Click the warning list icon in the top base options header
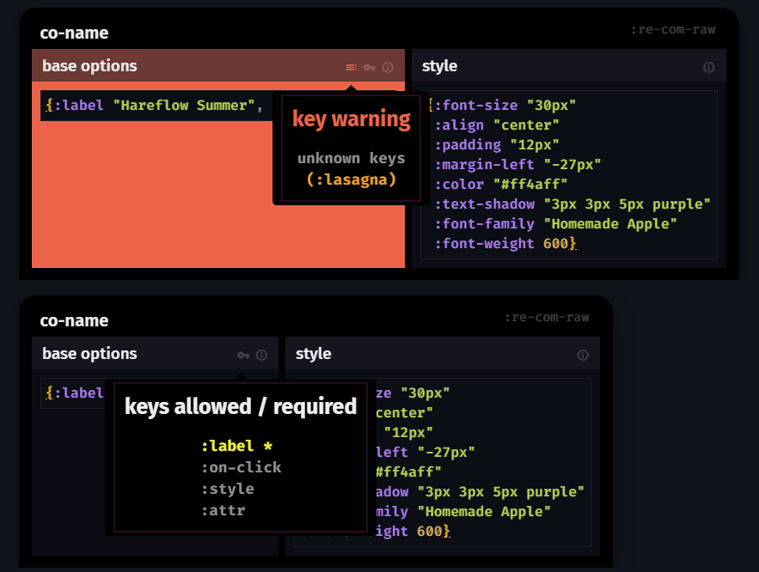The width and height of the screenshot is (759, 572). tap(352, 67)
